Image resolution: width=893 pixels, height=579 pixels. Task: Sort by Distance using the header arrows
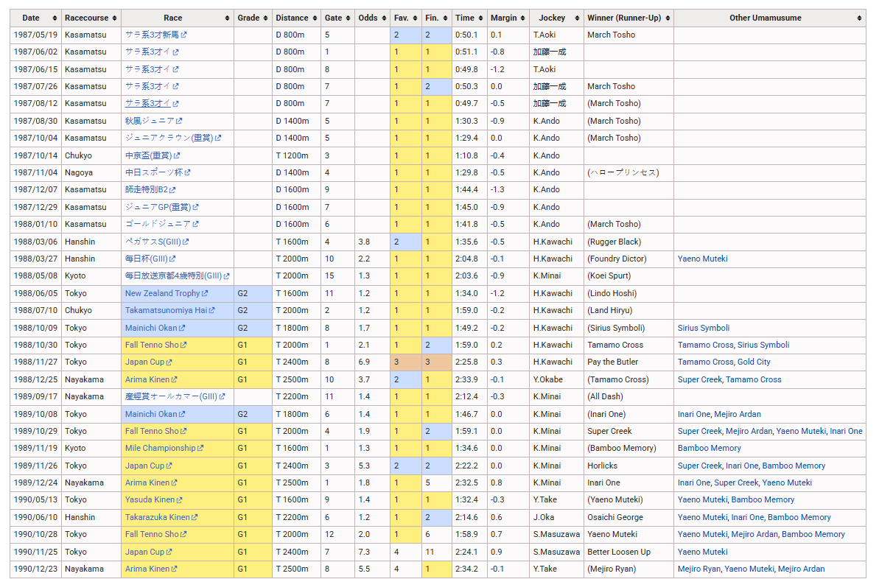pos(315,18)
